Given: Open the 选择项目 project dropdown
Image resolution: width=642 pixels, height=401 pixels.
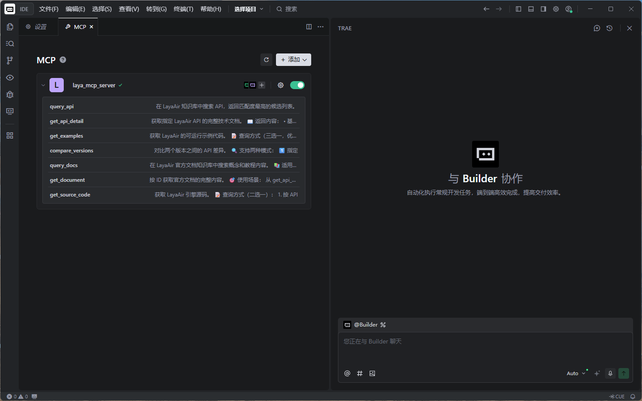Looking at the screenshot, I should click(x=249, y=9).
